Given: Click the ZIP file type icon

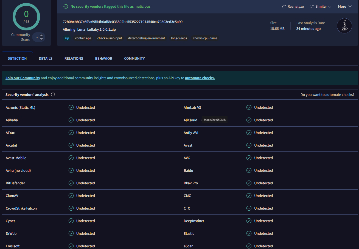Looking at the screenshot, I should click(344, 26).
